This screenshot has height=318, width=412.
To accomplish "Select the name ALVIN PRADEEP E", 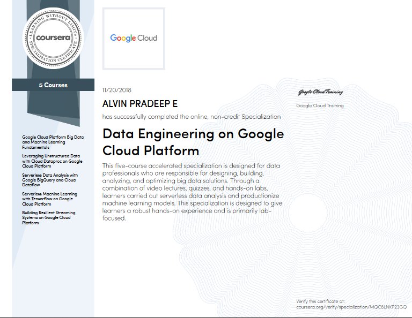I will 140,104.
